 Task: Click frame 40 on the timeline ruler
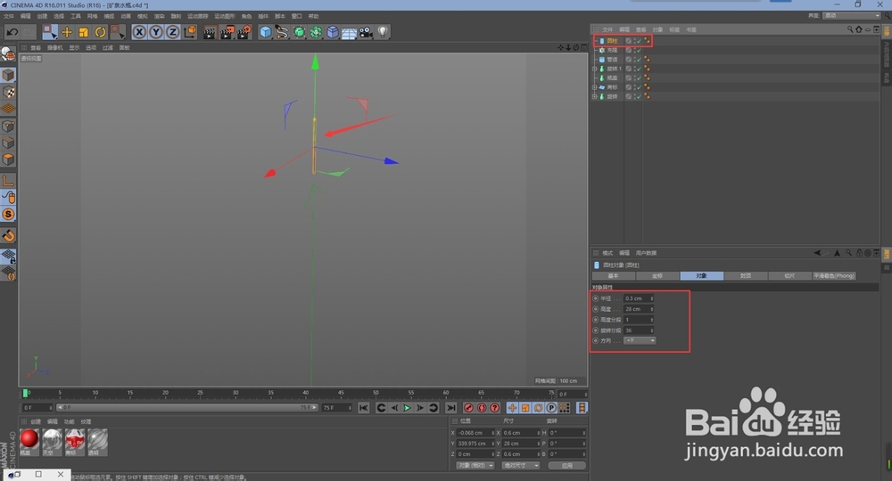305,393
